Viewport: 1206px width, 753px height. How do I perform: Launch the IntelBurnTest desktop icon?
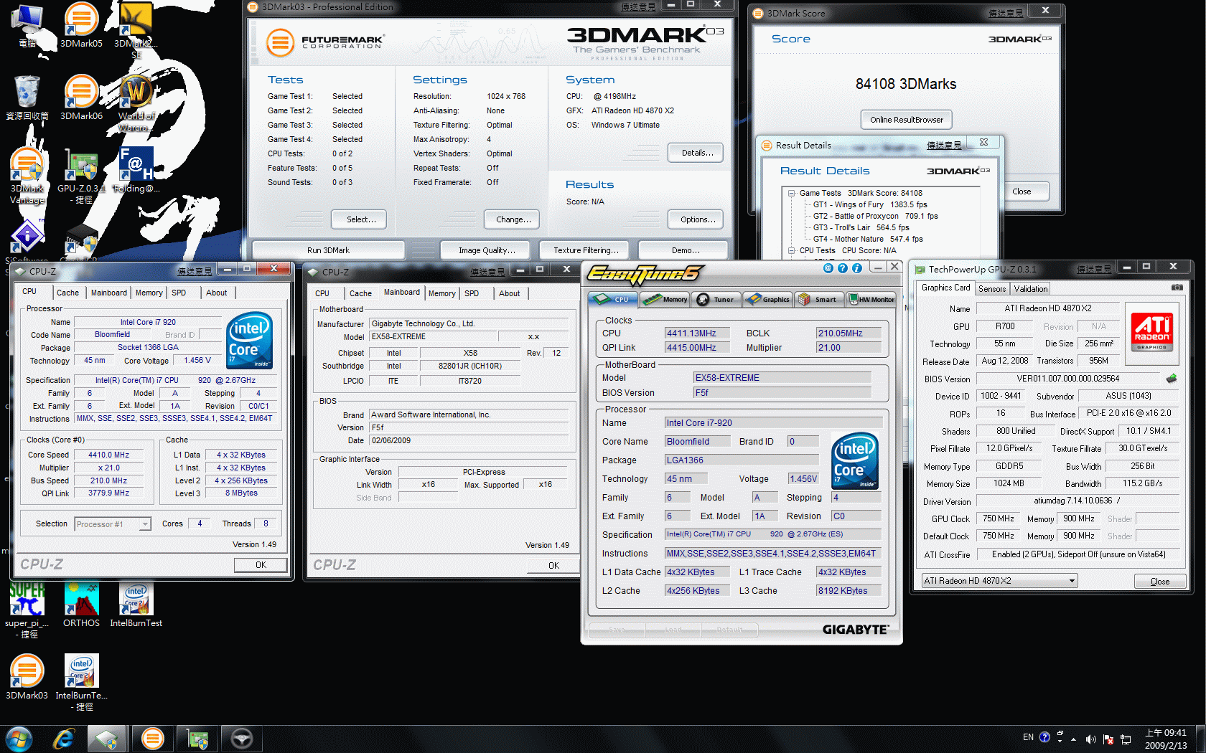[136, 605]
